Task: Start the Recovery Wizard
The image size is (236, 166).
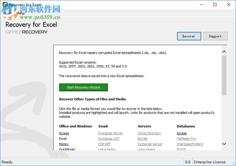Action: (x=83, y=87)
